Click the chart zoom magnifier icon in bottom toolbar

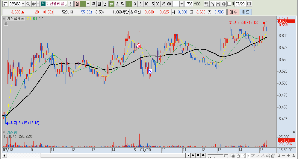(x=279, y=155)
